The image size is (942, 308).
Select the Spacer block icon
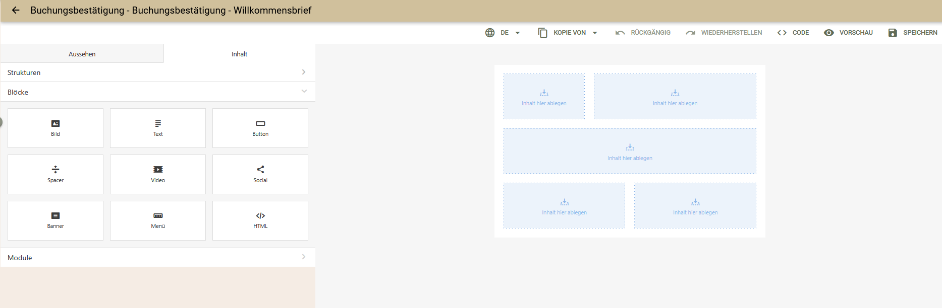pos(56,169)
